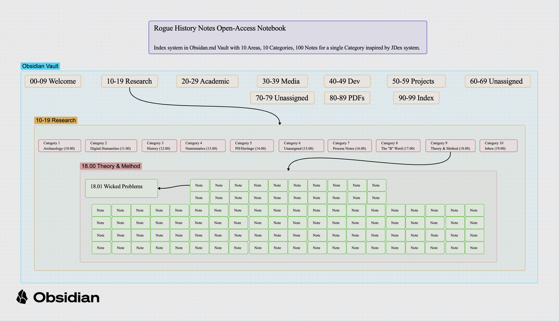Select Category 6 Unassigned (15.00) card
This screenshot has height=321, width=559.
coord(301,145)
